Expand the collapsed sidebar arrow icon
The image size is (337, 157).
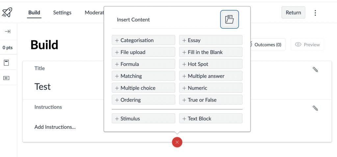[x=8, y=31]
